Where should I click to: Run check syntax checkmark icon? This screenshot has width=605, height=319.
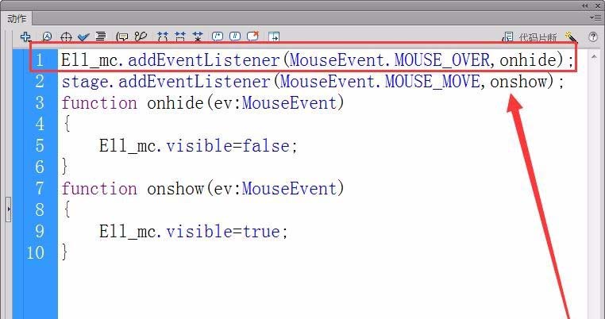click(x=83, y=37)
